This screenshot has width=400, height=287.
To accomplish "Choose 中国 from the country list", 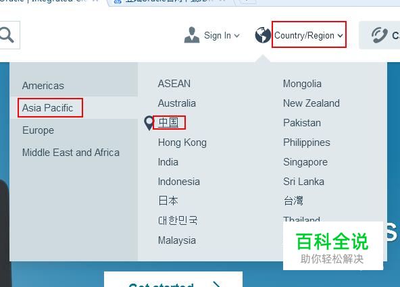I will (168, 123).
